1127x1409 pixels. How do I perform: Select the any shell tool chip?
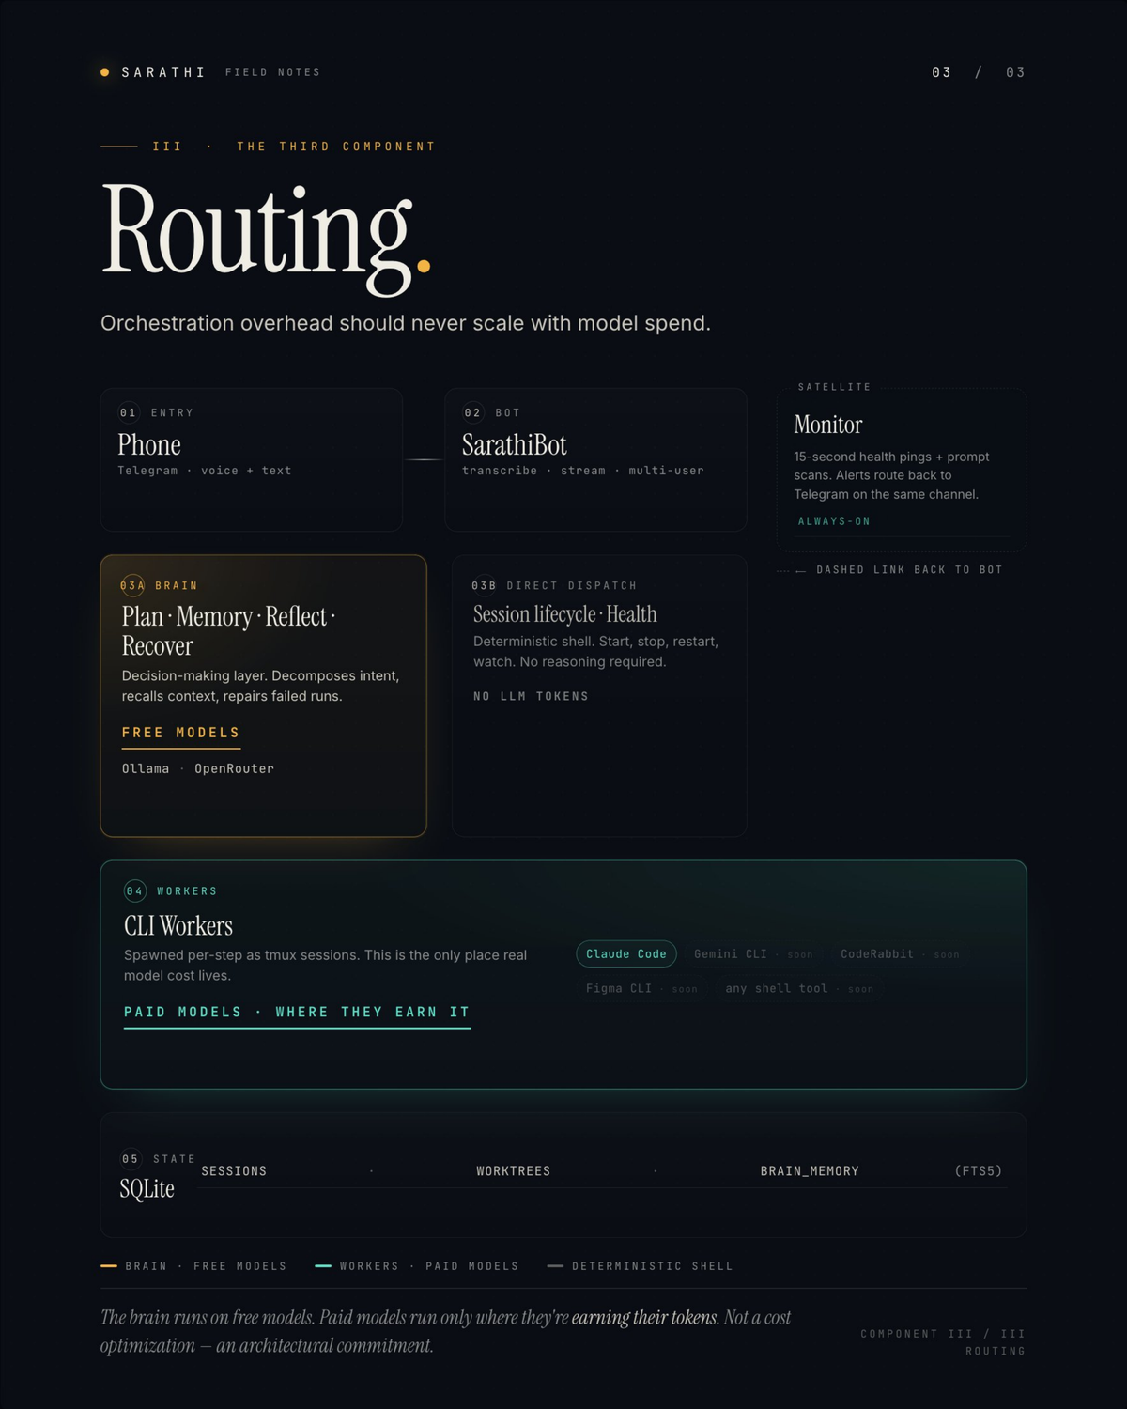pos(799,989)
